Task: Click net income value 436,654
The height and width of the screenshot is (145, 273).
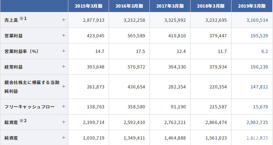Action: coord(136,87)
